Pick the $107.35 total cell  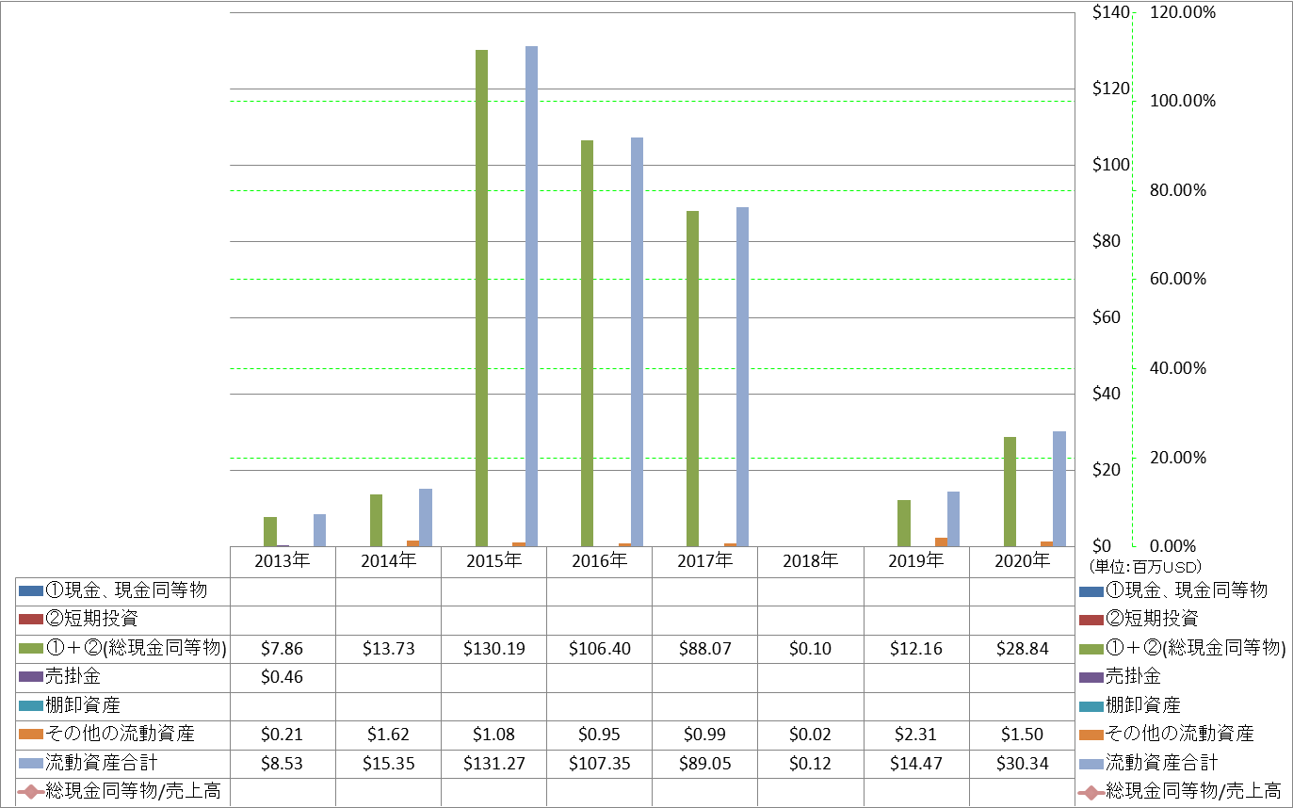[600, 763]
